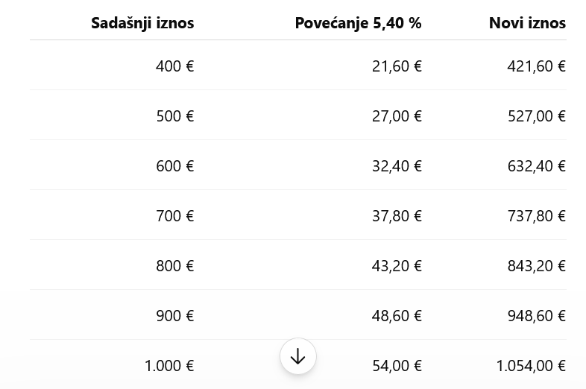Click the 27,00 € increase cell
Viewport: 586px width, 389px height.
click(x=397, y=116)
